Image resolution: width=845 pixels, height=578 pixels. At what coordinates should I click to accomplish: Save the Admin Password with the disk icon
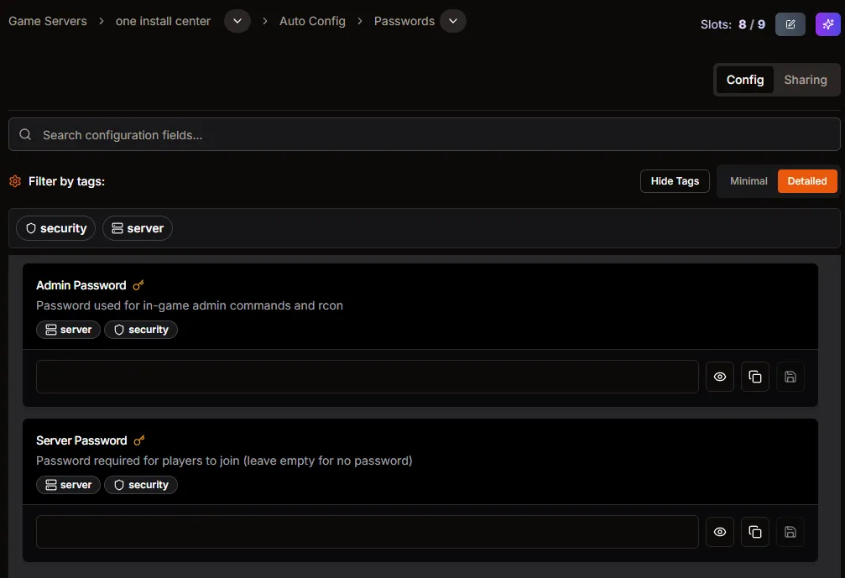click(790, 377)
